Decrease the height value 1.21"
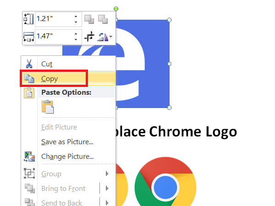 [76, 22]
